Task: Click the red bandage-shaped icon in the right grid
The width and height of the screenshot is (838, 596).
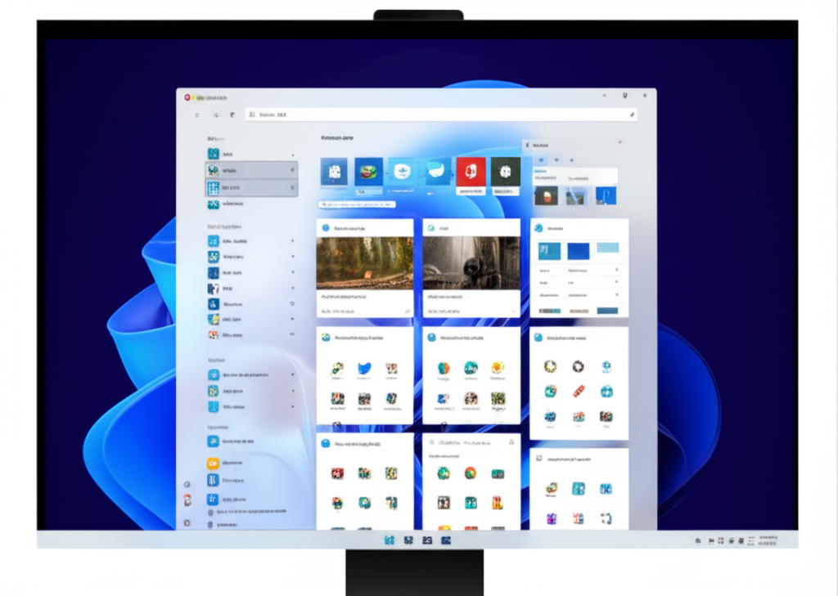Action: coord(579,391)
